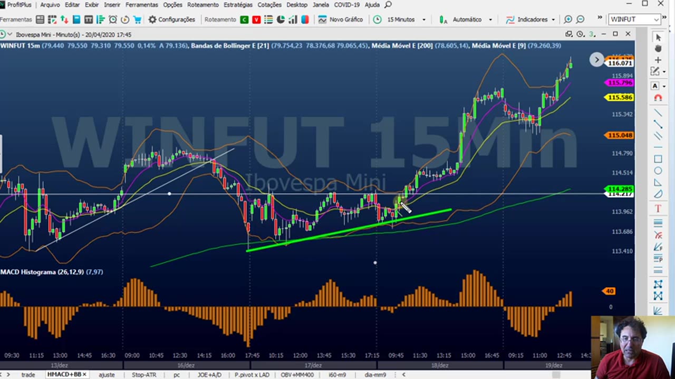Click the red V sell routing button
675x379 pixels.
tap(256, 19)
